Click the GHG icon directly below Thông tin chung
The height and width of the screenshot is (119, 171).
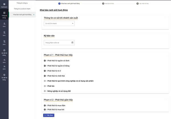[x=4, y=24]
